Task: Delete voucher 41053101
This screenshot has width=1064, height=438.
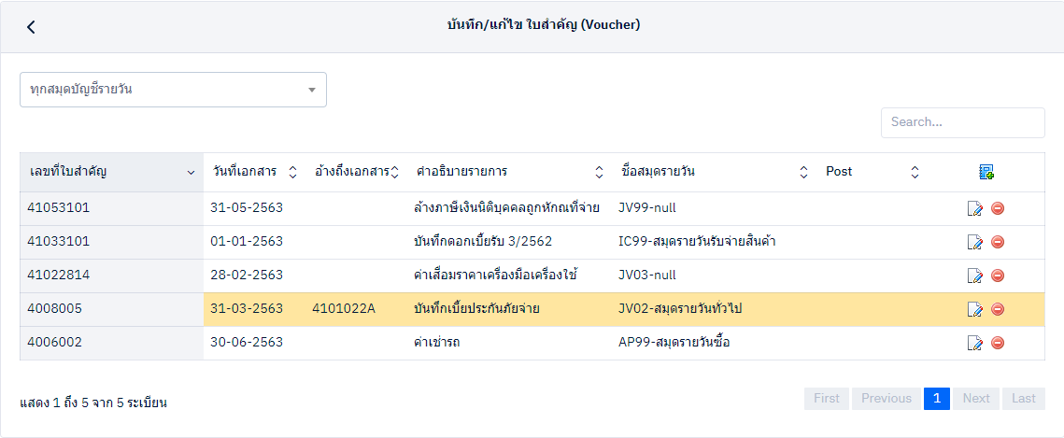Action: tap(998, 208)
